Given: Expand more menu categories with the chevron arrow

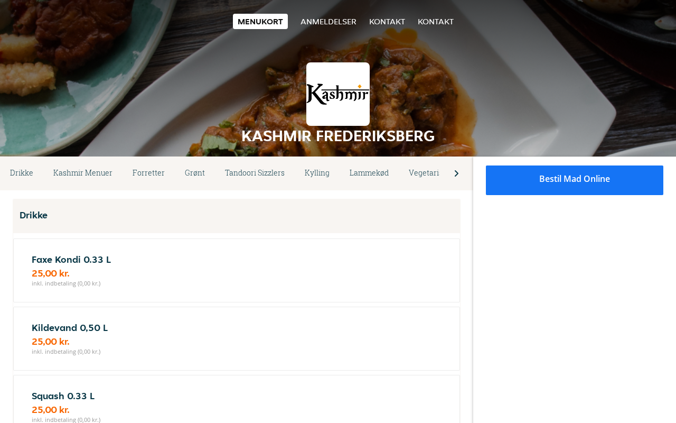Looking at the screenshot, I should (456, 173).
